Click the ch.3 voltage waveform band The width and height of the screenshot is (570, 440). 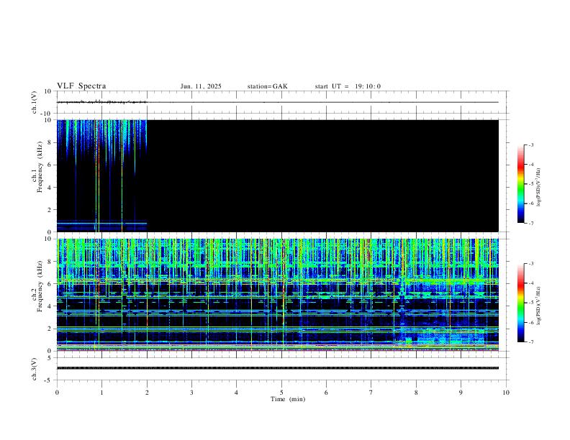click(x=278, y=368)
